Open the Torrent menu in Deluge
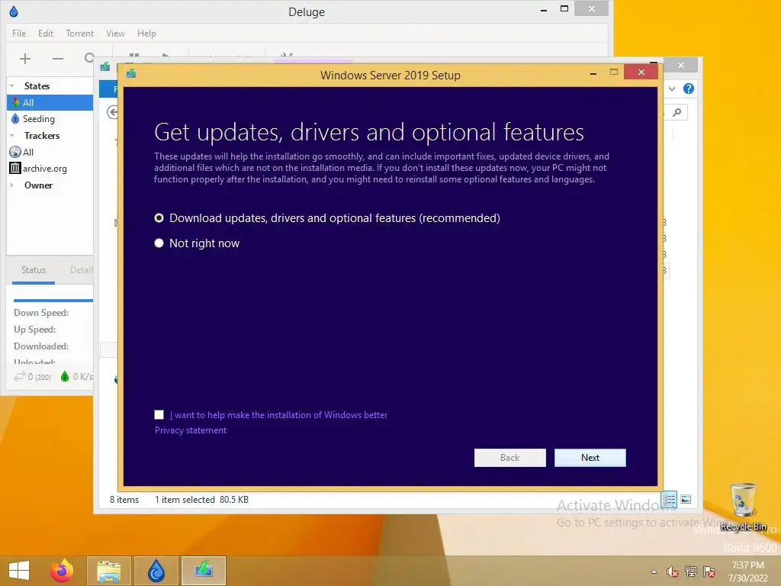Viewport: 781px width, 586px height. (79, 34)
